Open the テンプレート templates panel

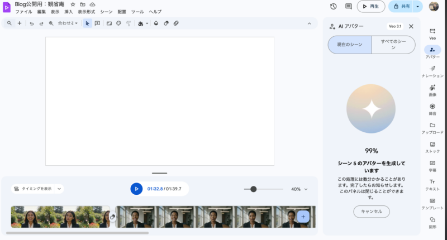tap(432, 203)
